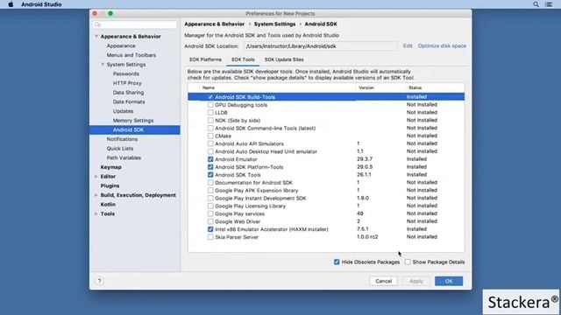Switch to SDK Platforms tab

tap(205, 59)
